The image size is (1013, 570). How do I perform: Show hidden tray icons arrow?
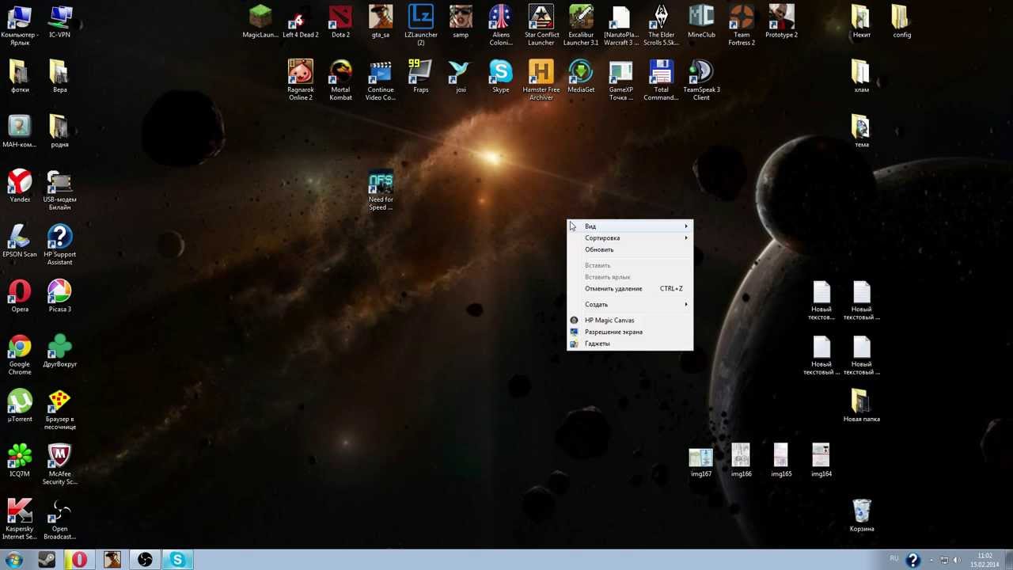coord(931,560)
